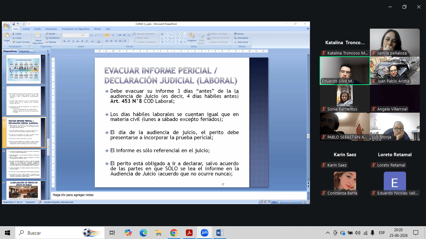Switch to the Insertar ribbon tab
The height and width of the screenshot is (239, 426).
tap(26, 29)
